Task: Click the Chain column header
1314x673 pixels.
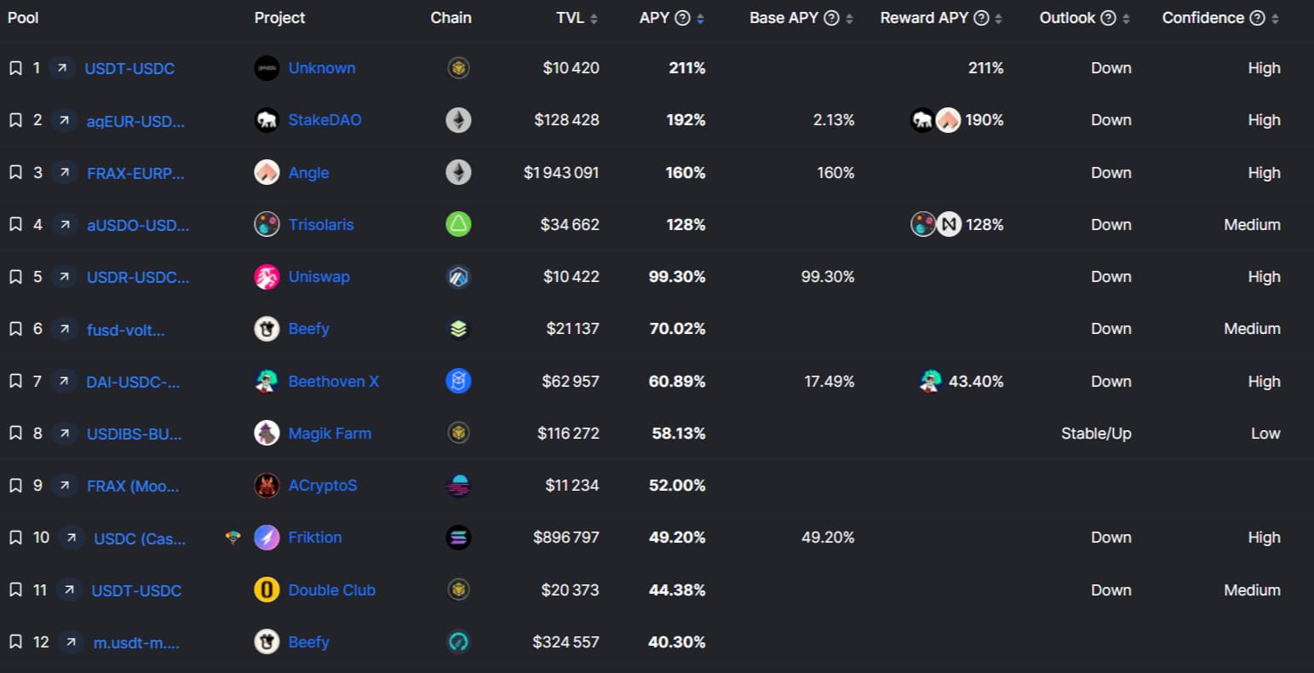Action: (450, 18)
